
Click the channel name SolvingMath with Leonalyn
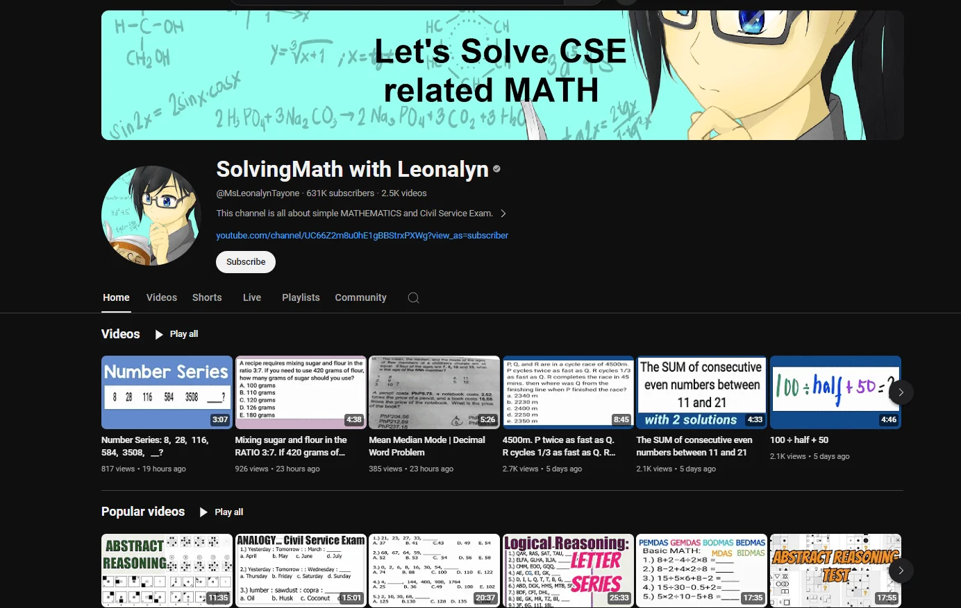pos(353,169)
